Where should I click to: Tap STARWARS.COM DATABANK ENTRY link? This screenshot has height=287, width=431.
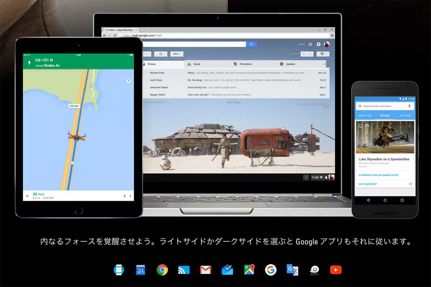click(x=379, y=175)
